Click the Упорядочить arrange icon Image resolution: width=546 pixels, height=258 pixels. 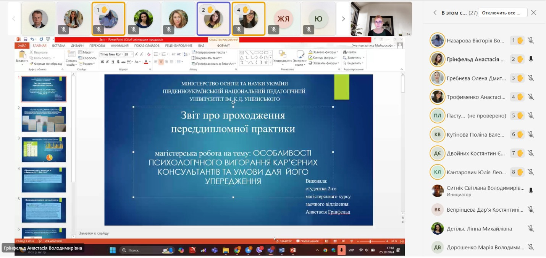[x=283, y=55]
